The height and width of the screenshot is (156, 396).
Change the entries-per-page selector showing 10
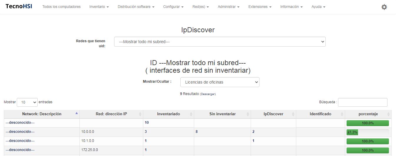(x=27, y=102)
